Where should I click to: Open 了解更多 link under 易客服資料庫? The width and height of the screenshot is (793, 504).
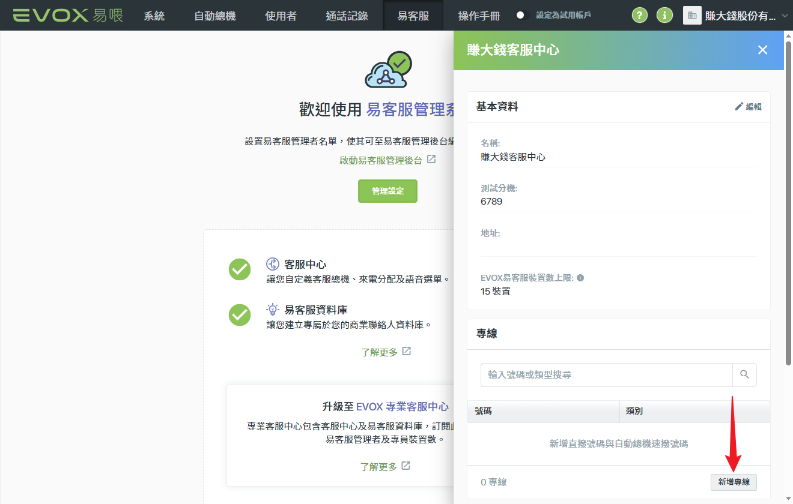379,352
